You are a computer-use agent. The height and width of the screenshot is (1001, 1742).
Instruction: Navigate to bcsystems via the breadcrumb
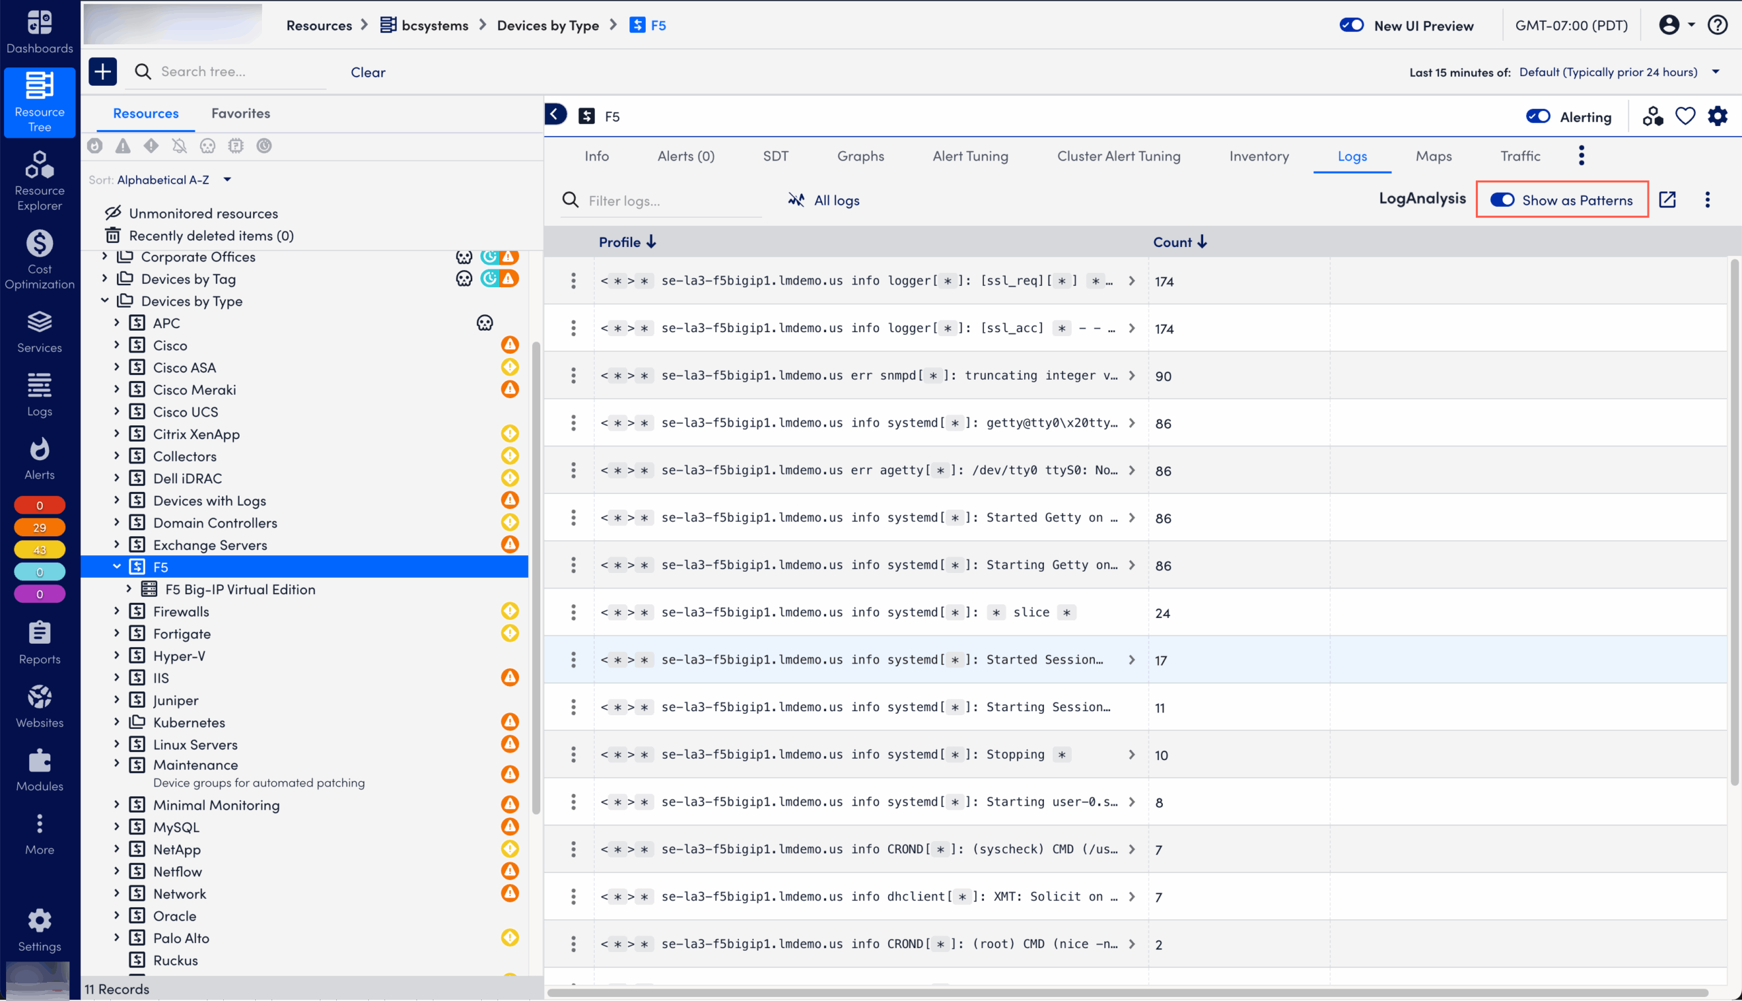[x=434, y=24]
